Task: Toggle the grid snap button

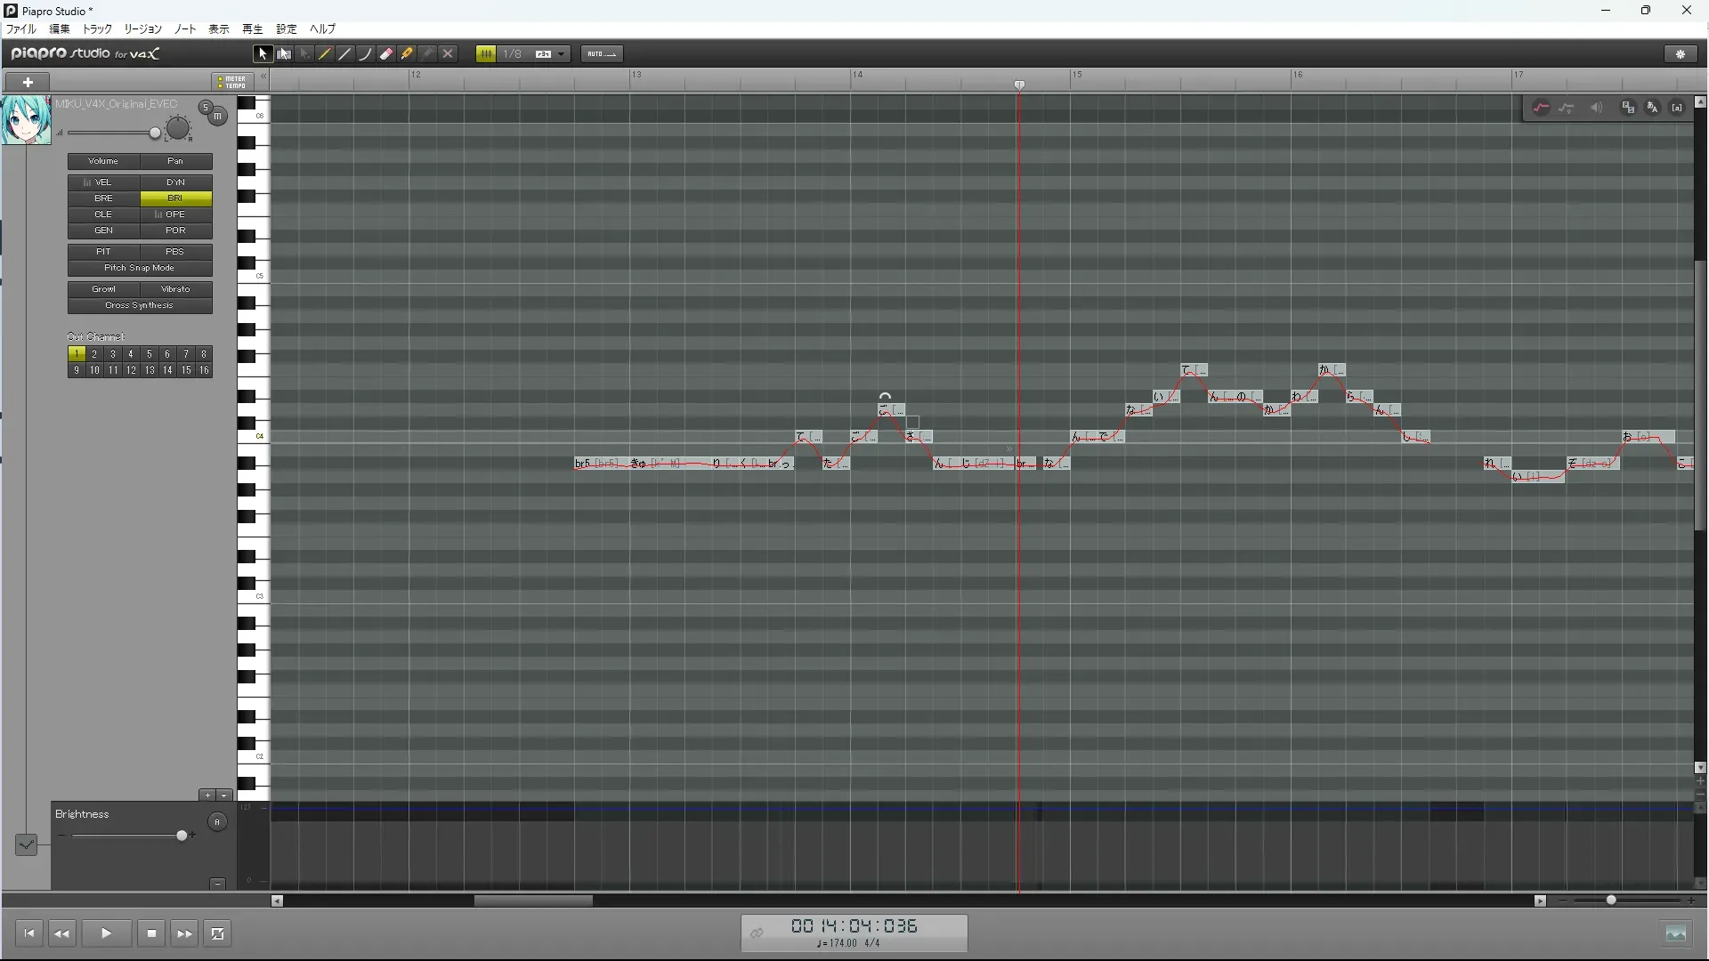Action: pyautogui.click(x=486, y=54)
